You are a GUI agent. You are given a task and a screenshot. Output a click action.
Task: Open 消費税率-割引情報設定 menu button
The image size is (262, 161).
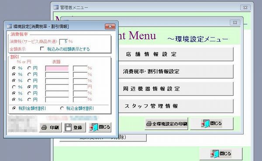click(176, 72)
